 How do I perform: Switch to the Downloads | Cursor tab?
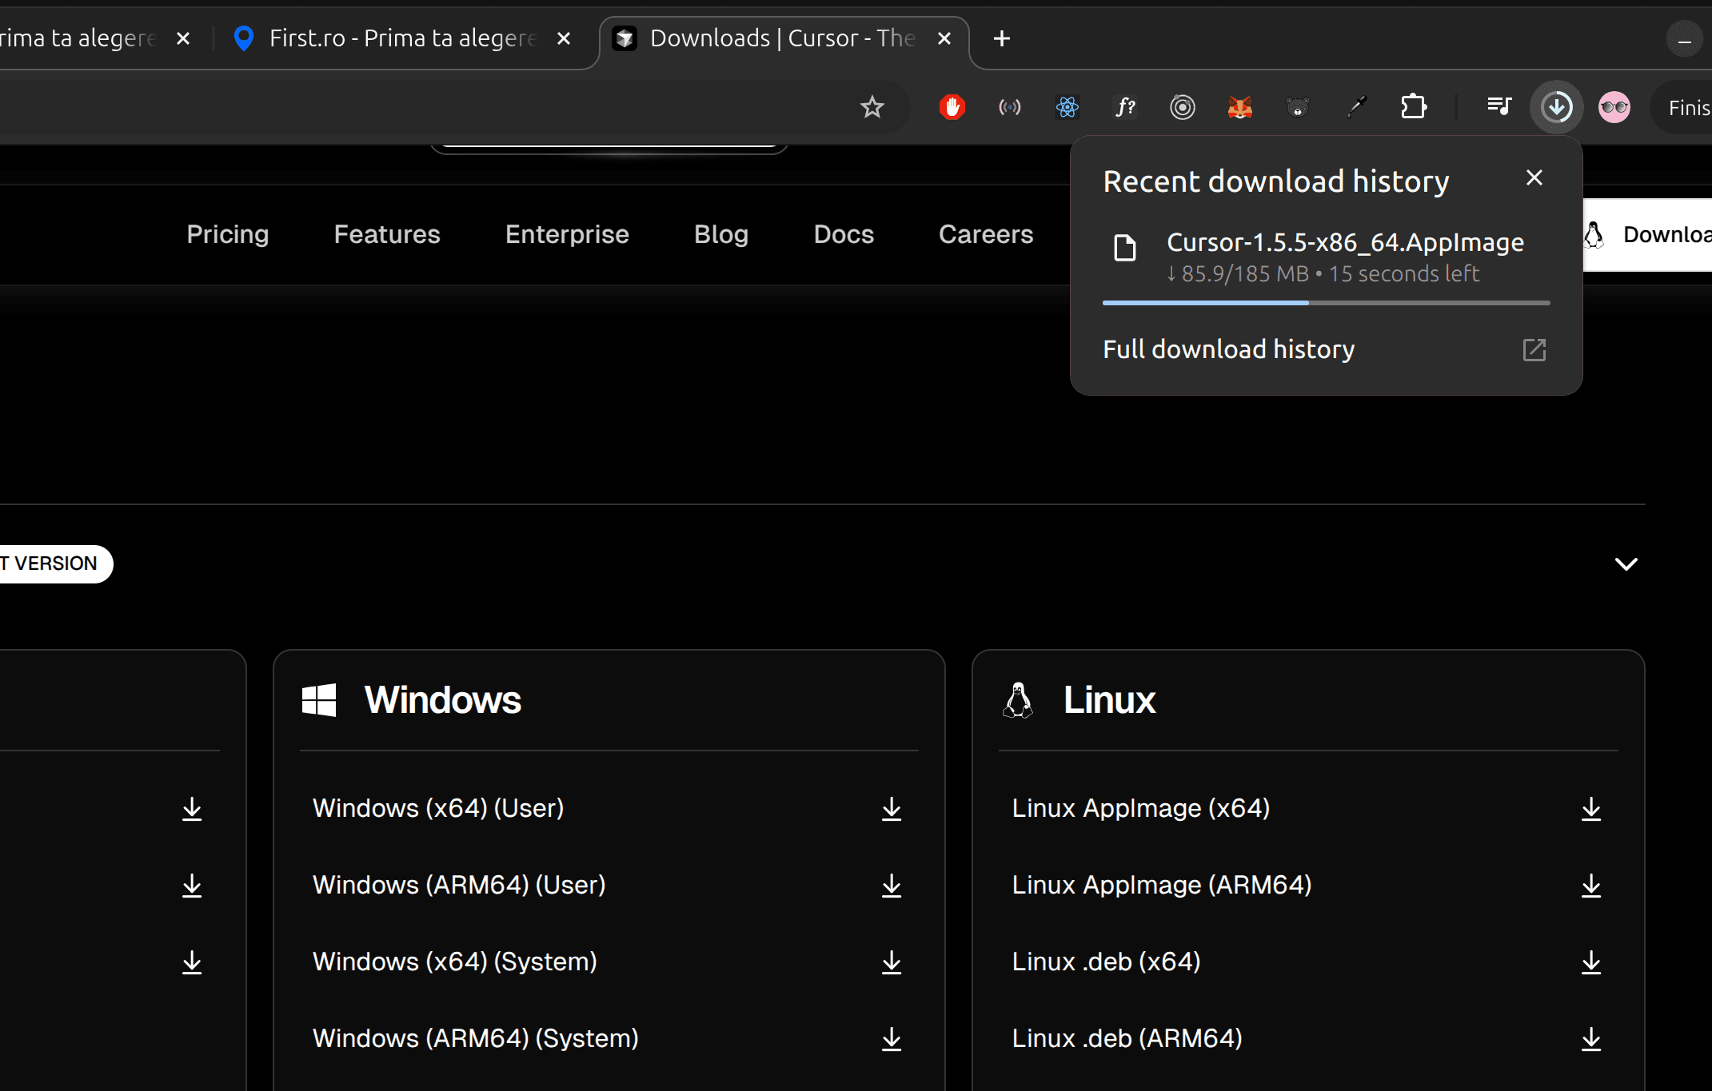click(x=784, y=38)
